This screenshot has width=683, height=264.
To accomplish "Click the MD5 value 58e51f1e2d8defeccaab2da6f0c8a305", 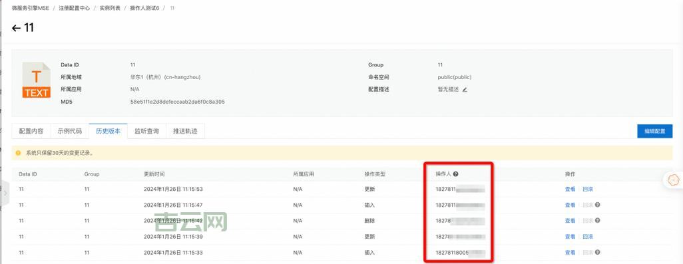I will (x=177, y=102).
